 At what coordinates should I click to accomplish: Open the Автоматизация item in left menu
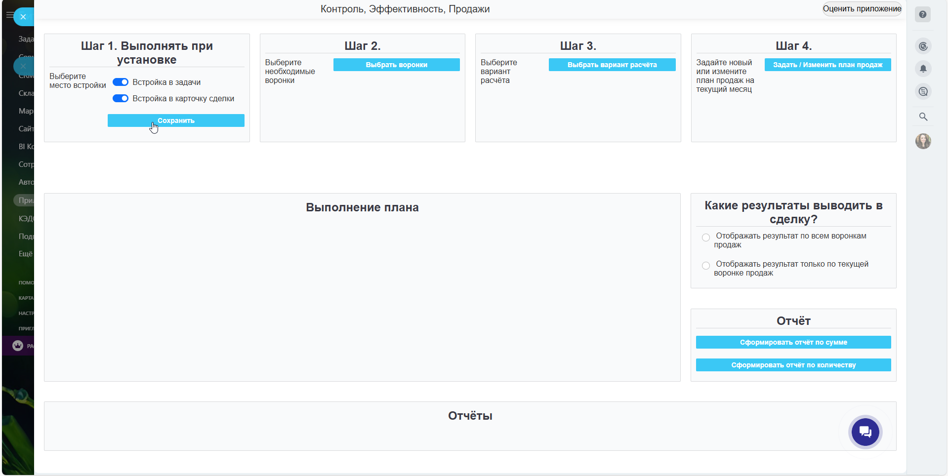pos(26,182)
